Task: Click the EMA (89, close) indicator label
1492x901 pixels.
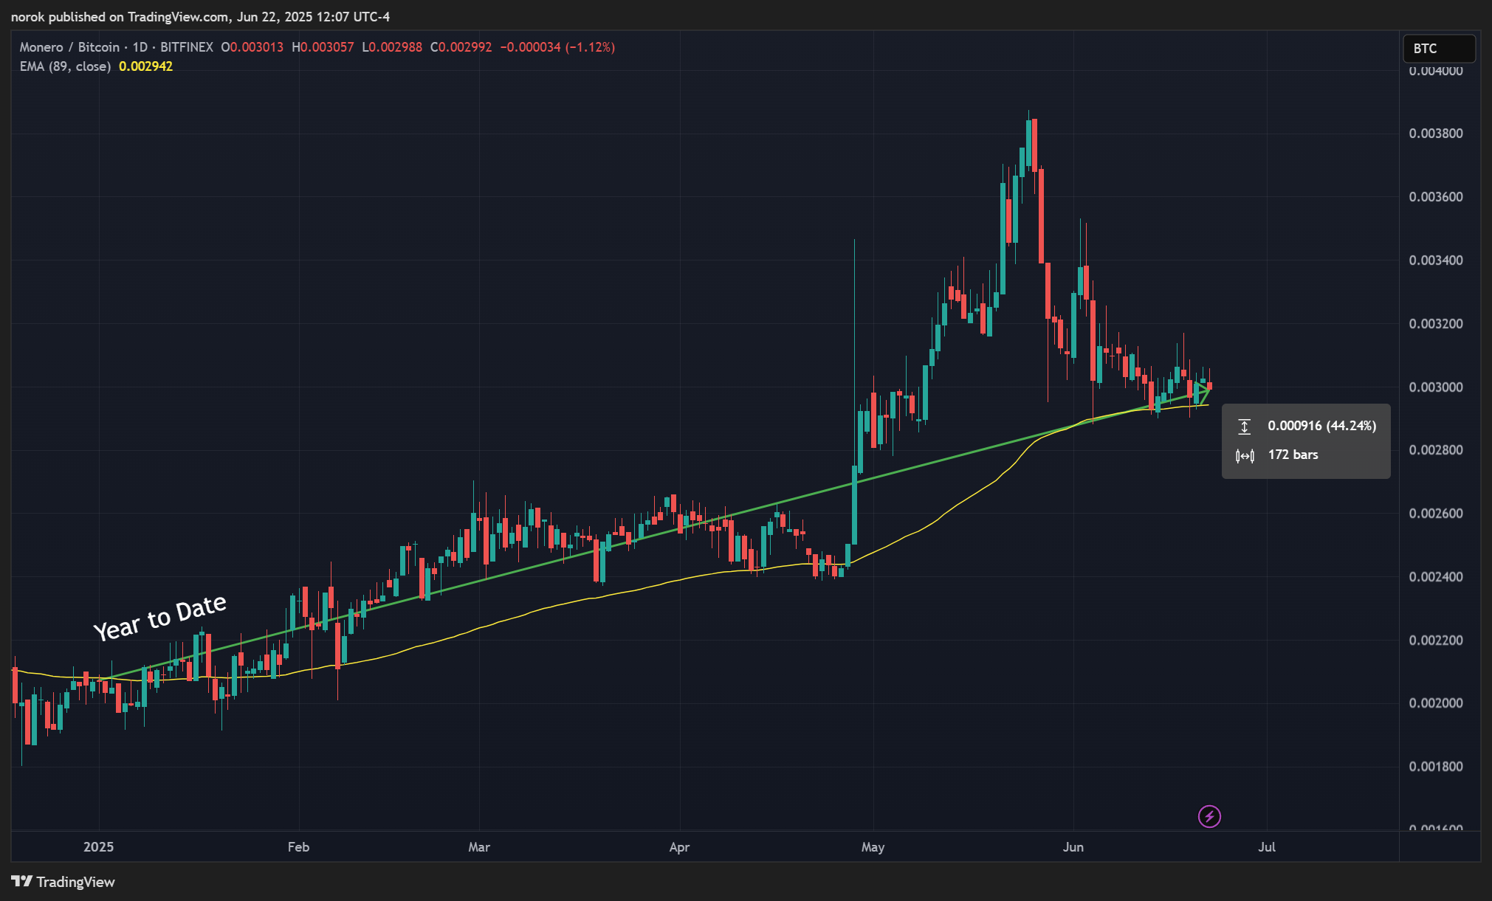Action: coord(65,66)
